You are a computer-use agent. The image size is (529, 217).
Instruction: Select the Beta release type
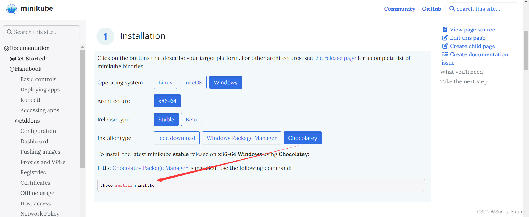point(191,120)
